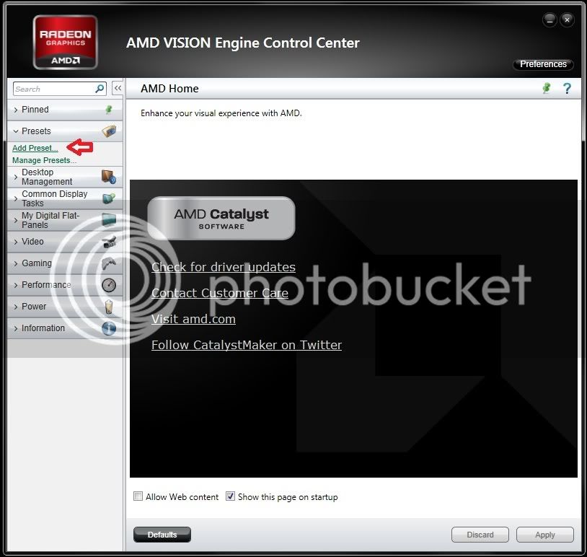The height and width of the screenshot is (557, 587).
Task: Click the Presets icon in sidebar
Action: 109,131
